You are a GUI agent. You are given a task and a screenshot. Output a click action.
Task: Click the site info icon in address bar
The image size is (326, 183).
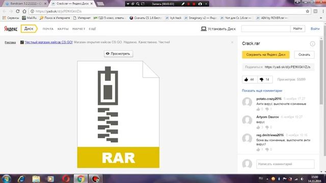pyautogui.click(x=32, y=11)
